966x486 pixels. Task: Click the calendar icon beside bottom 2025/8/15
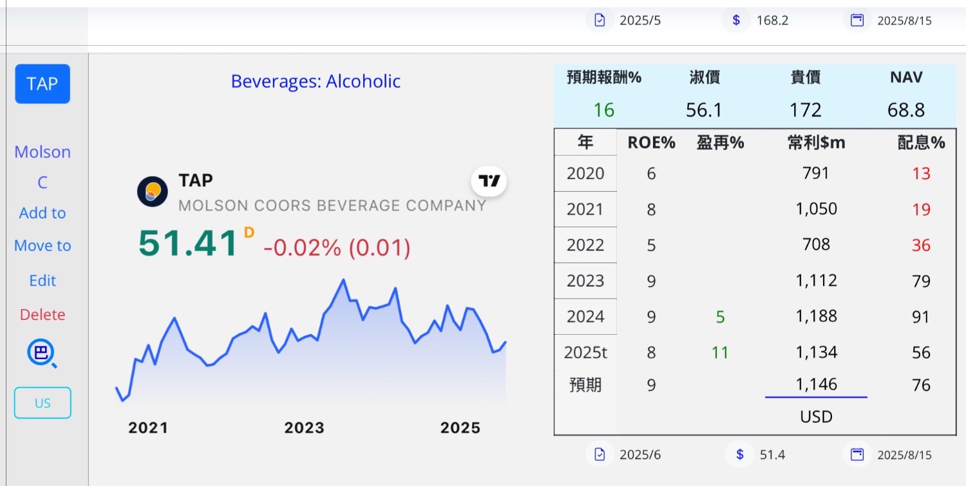pos(857,454)
